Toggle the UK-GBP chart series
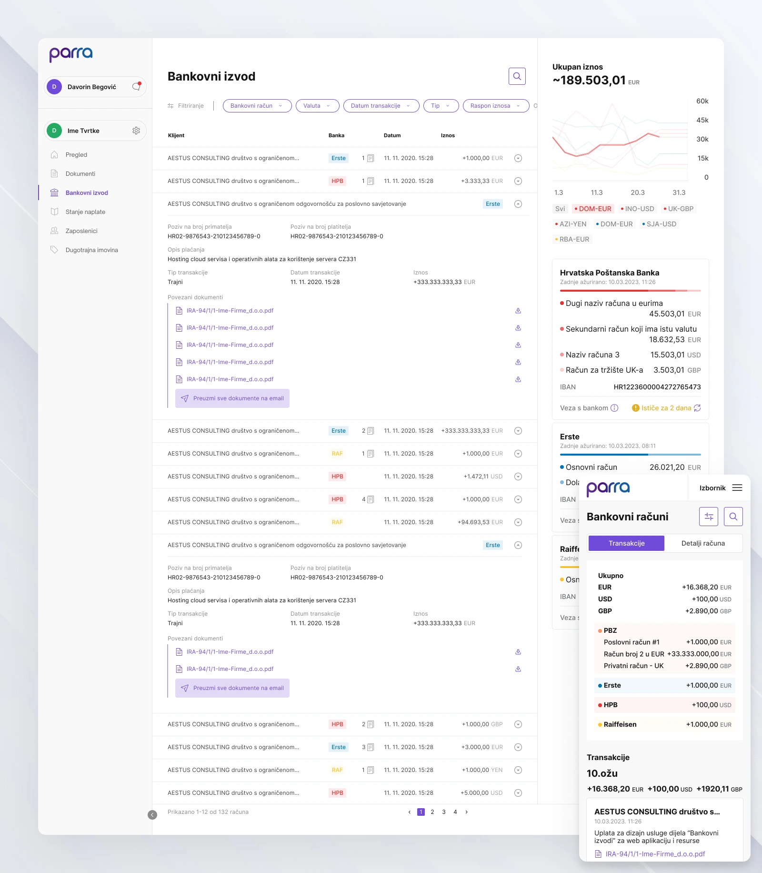762x873 pixels. (x=679, y=209)
